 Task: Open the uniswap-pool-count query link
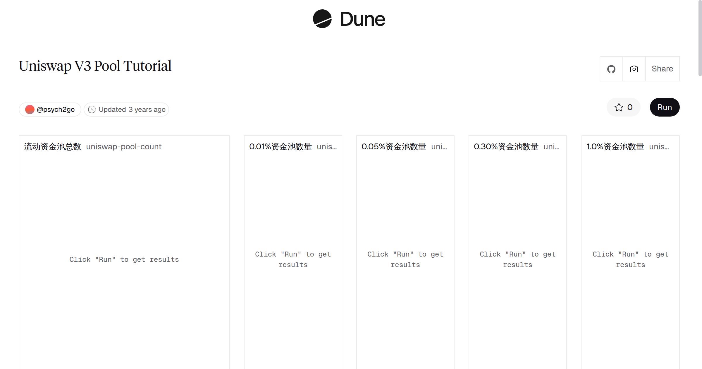[123, 147]
